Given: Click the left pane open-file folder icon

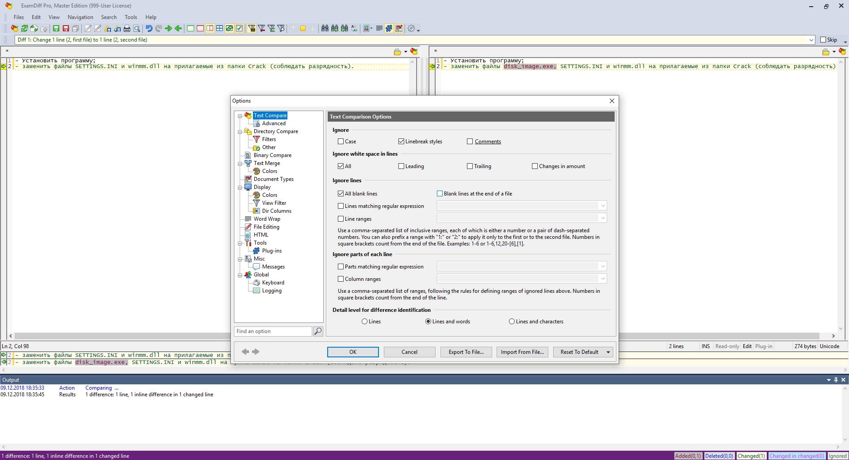Looking at the screenshot, I should (398, 52).
